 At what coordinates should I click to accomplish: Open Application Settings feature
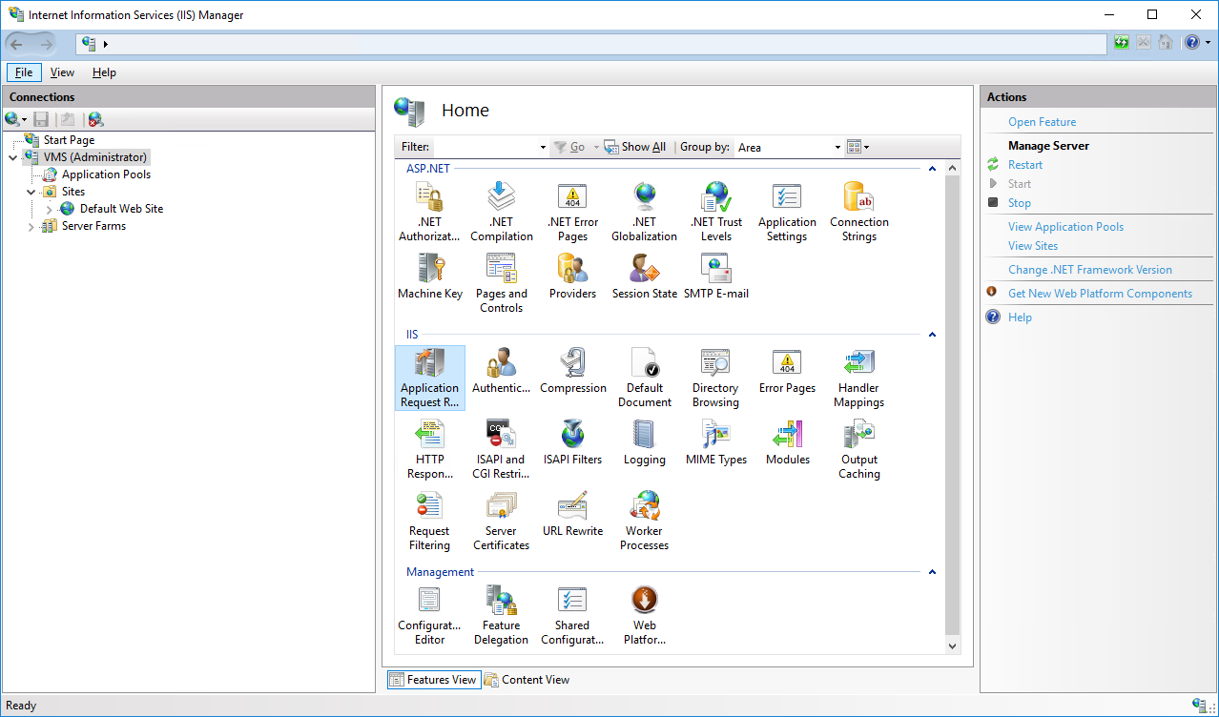pos(787,211)
